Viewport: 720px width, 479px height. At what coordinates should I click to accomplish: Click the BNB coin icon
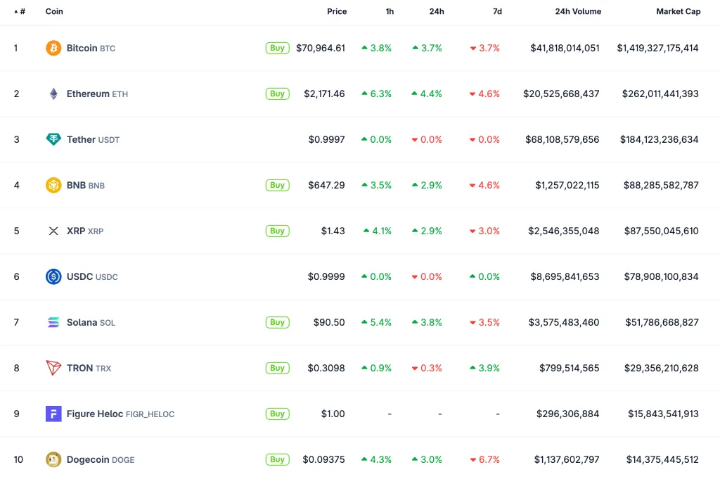point(53,185)
